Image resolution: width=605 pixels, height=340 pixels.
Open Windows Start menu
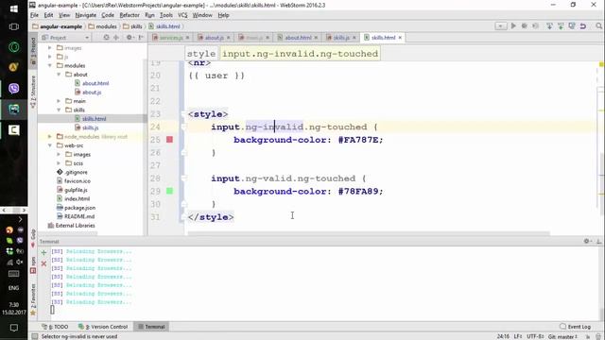[13, 8]
